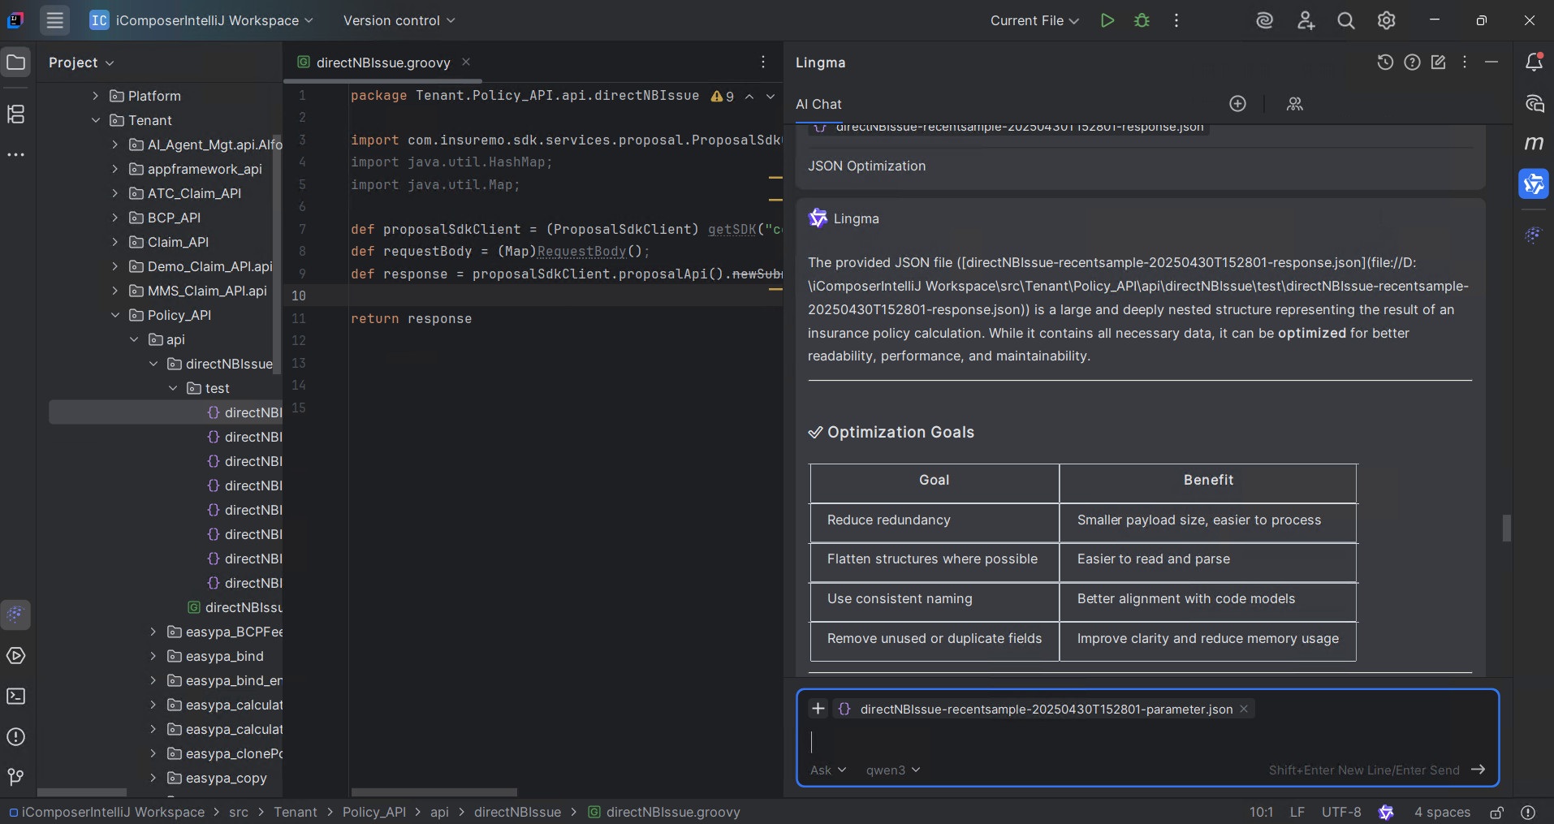Viewport: 1554px width, 824px height.
Task: Close the directNBIssue.groovy tab
Action: point(466,62)
